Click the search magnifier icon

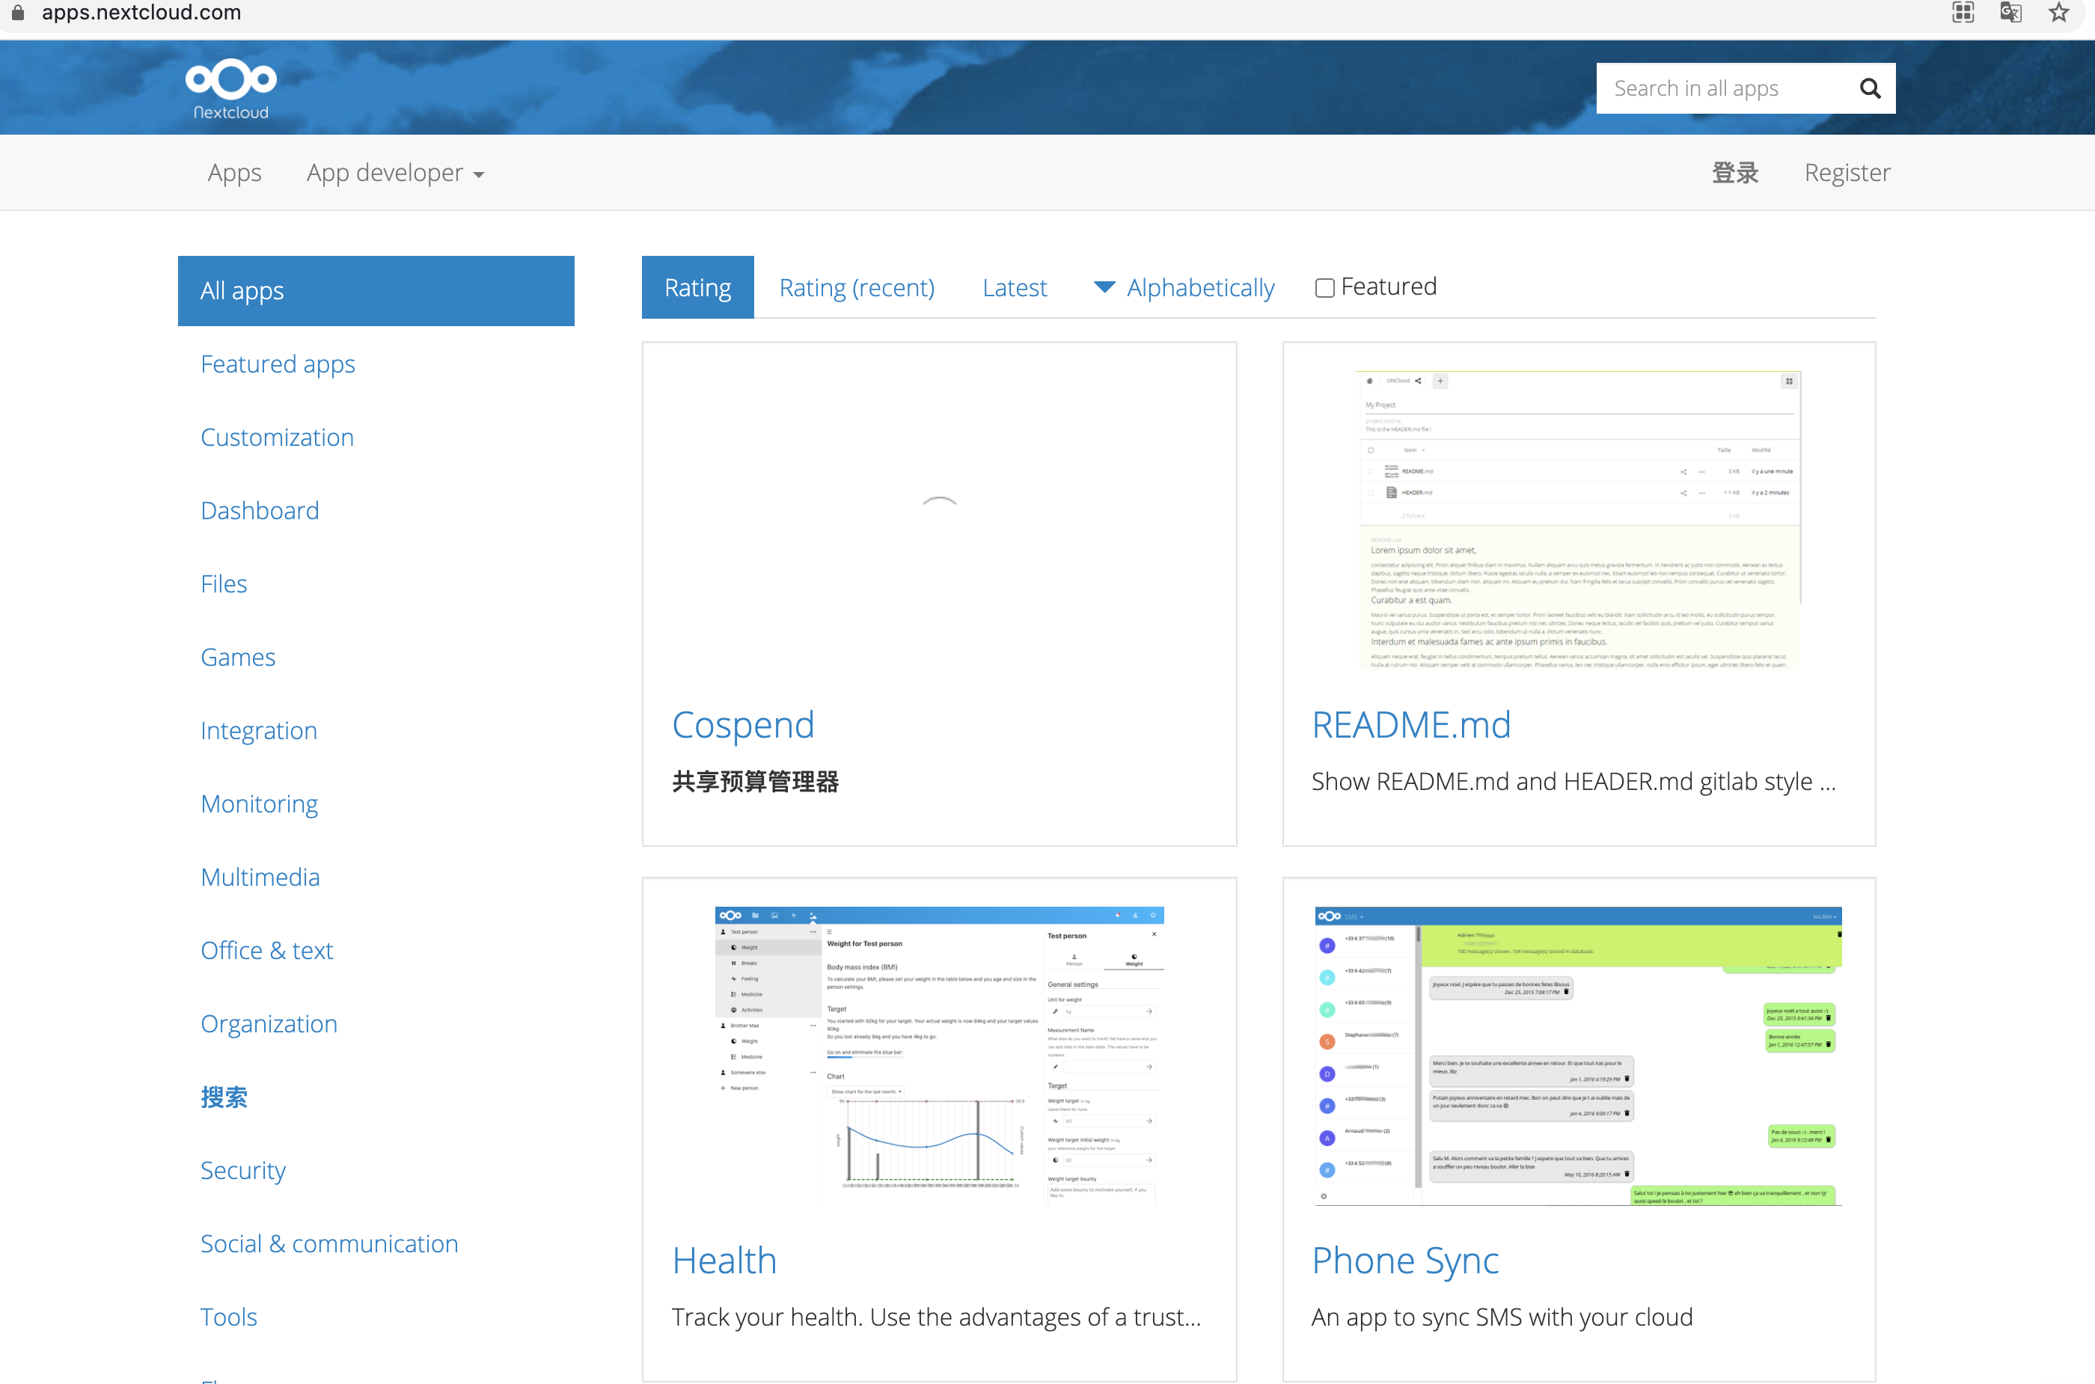click(x=1869, y=88)
